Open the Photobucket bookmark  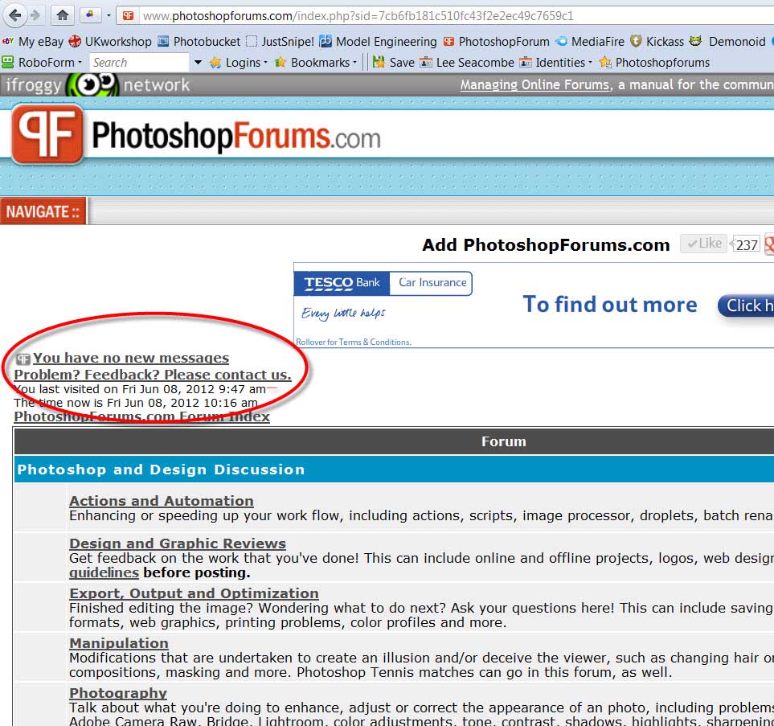click(x=199, y=41)
